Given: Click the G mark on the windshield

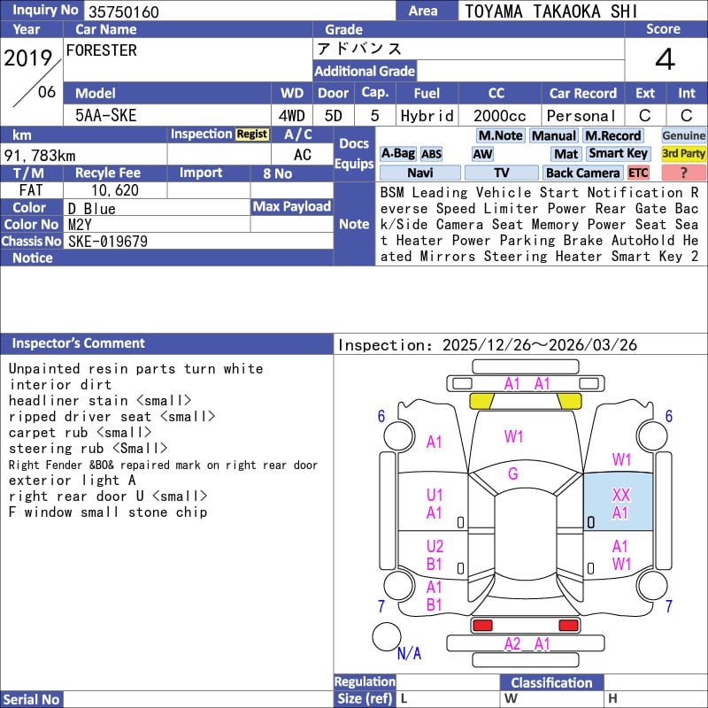Looking at the screenshot, I should pos(512,474).
